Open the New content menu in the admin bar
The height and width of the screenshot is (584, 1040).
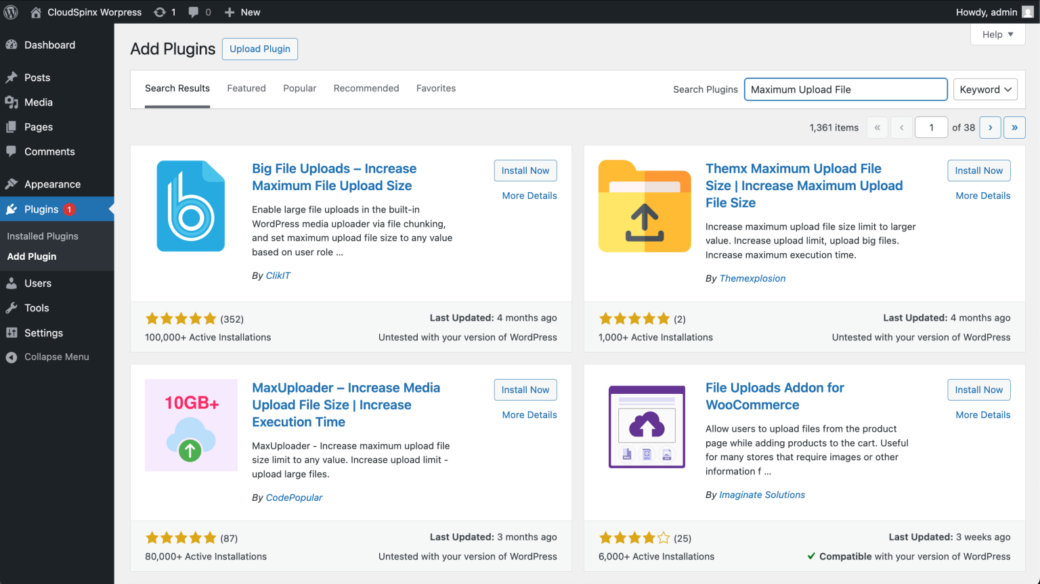point(242,12)
